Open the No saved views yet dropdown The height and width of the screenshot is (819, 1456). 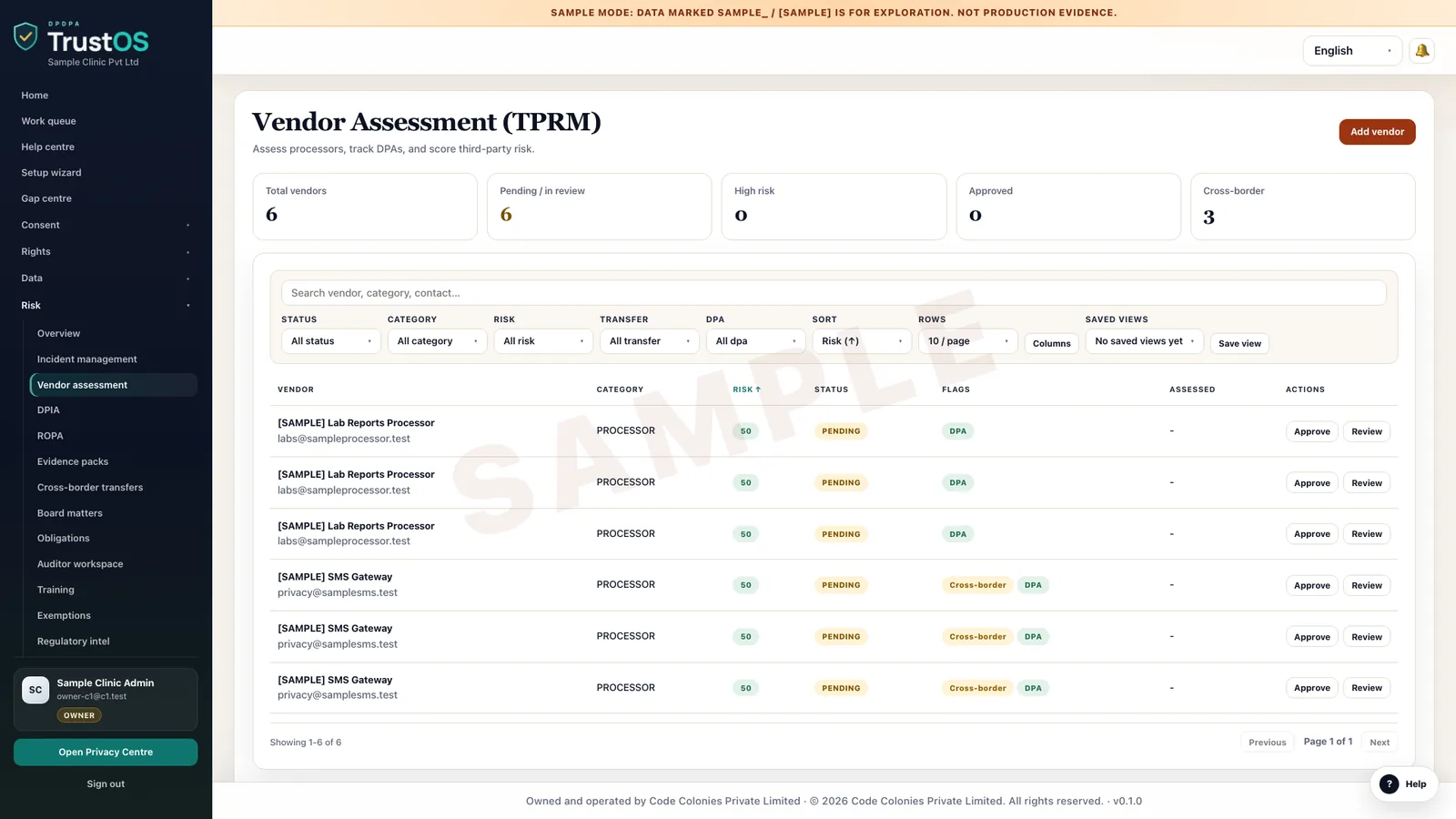1144,341
